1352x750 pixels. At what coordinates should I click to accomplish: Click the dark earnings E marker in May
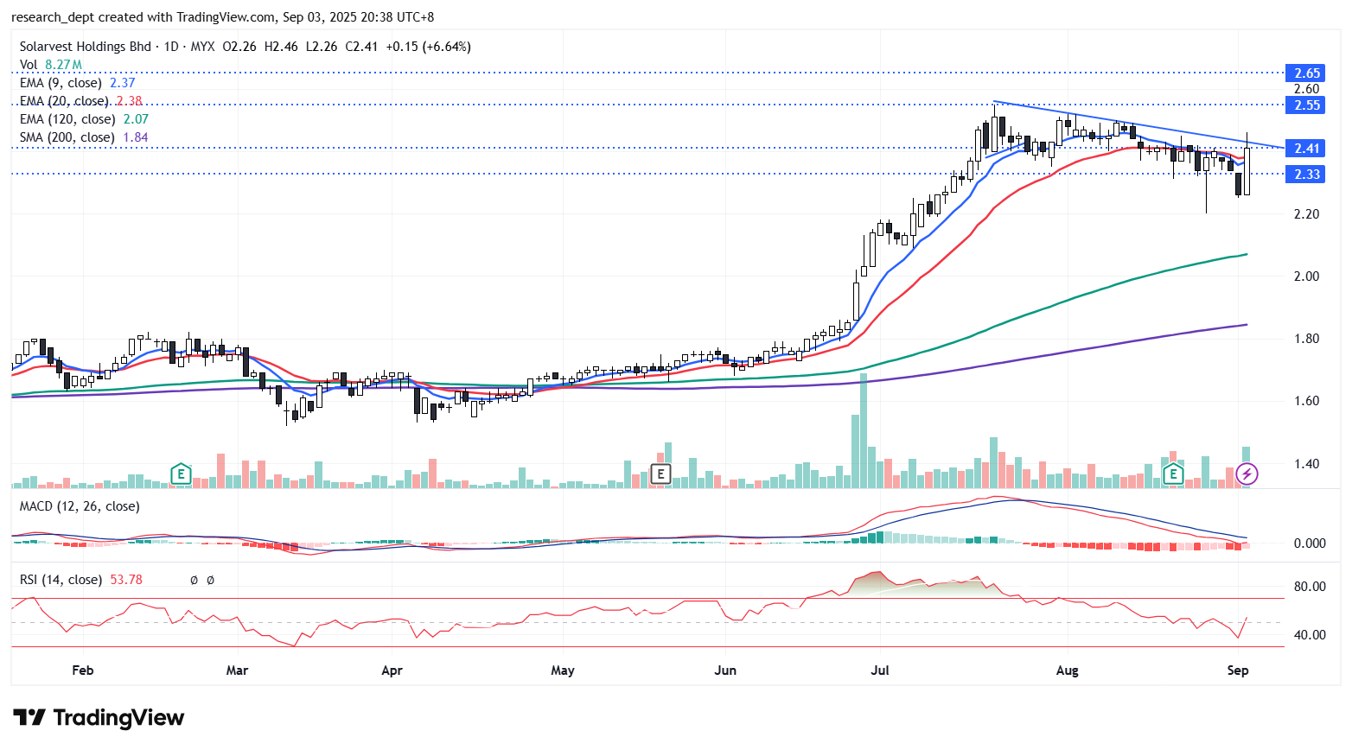[x=660, y=474]
